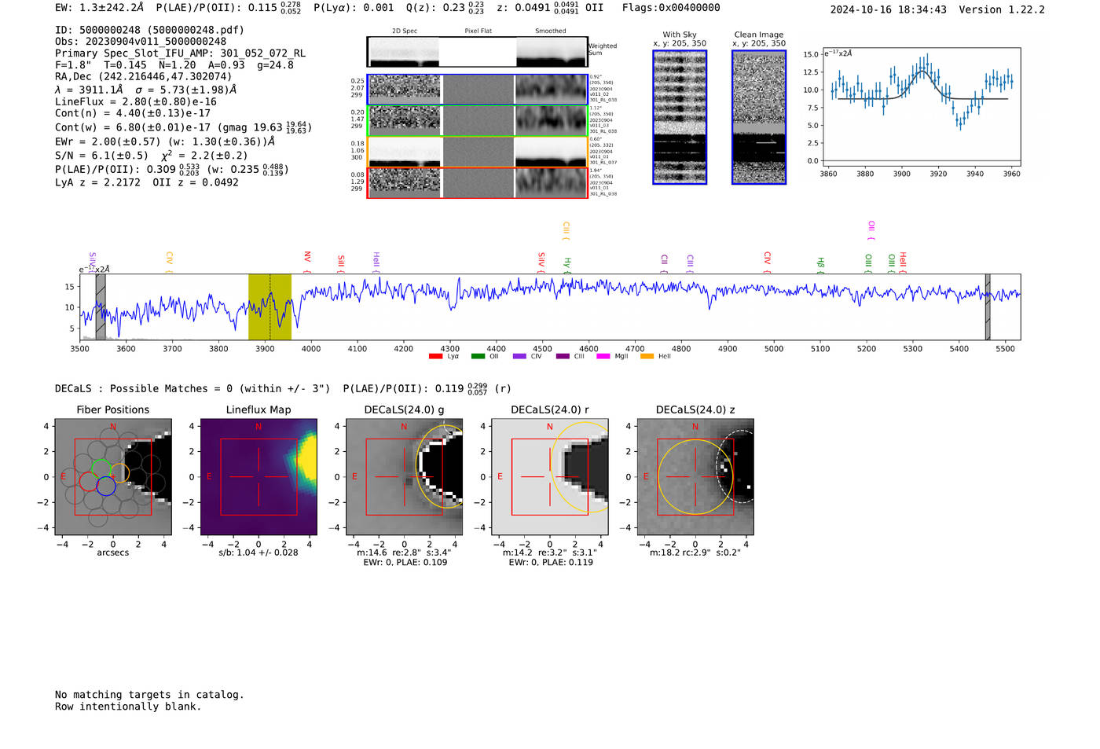The width and height of the screenshot is (1100, 749).
Task: Click the blue fiber circle in Fiber Positions
Action: (106, 486)
